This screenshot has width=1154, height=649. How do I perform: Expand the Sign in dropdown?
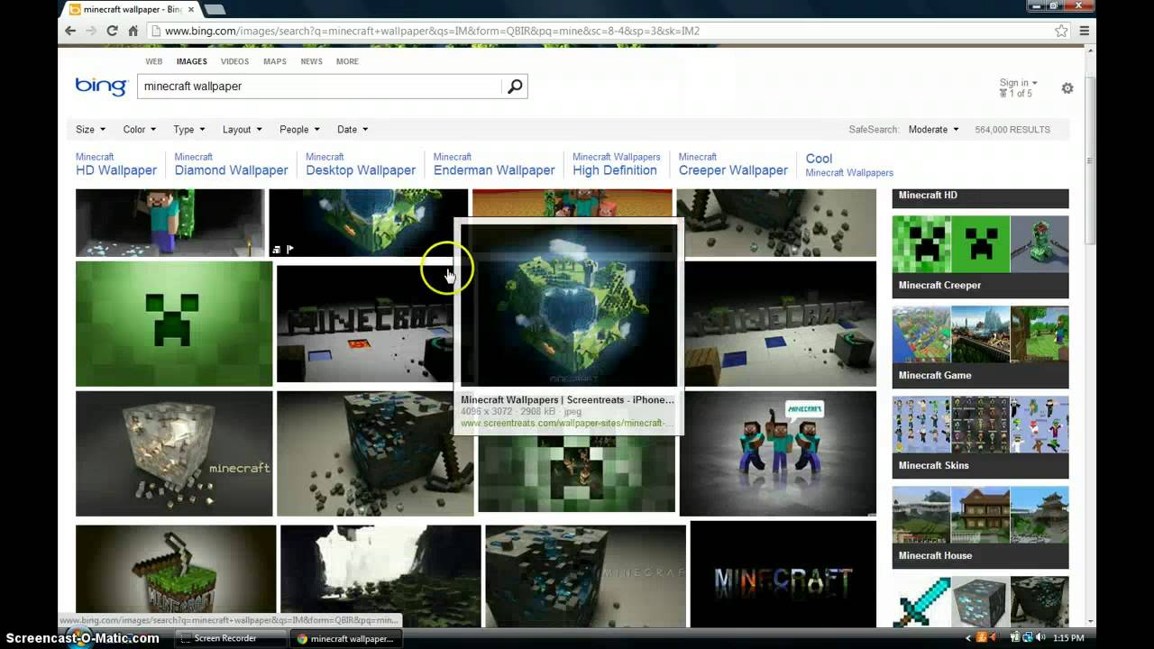[1018, 83]
